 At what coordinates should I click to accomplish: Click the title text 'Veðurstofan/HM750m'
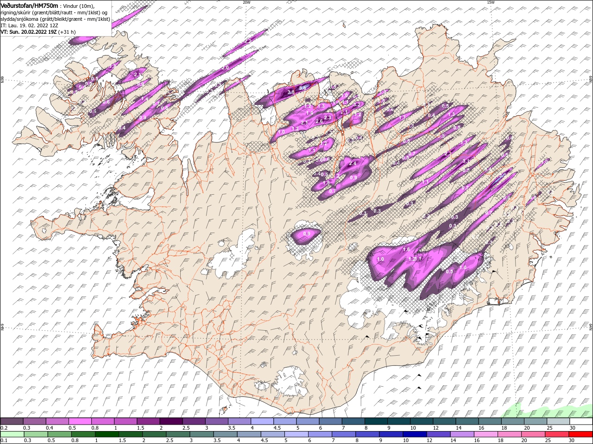click(x=30, y=5)
